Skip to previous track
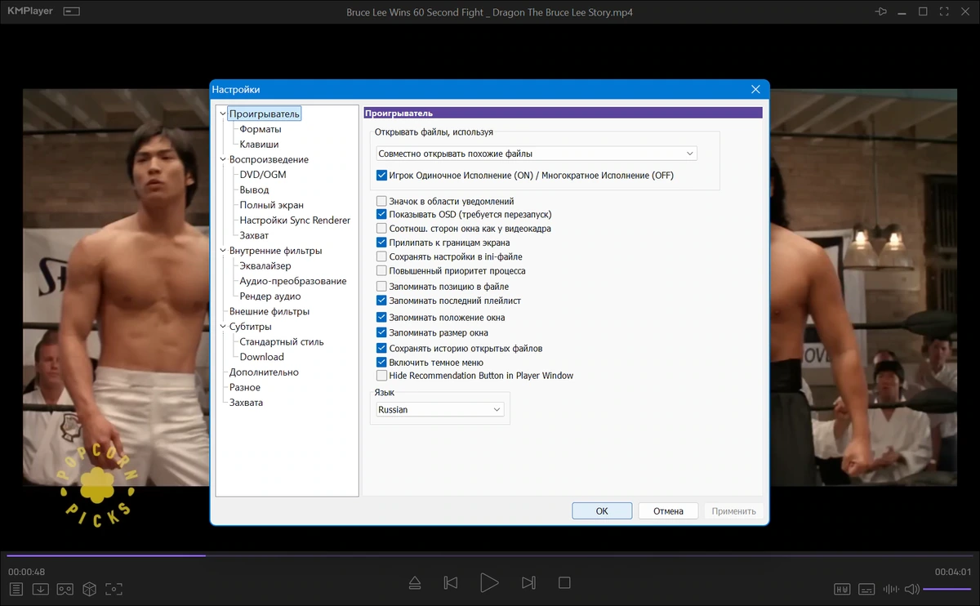The width and height of the screenshot is (980, 606). click(450, 583)
